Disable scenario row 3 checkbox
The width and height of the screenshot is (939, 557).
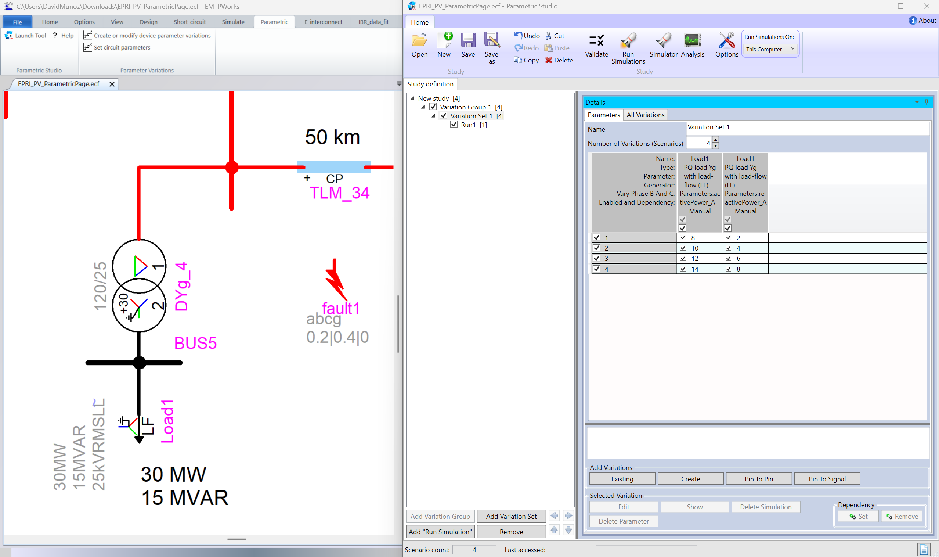coord(596,258)
